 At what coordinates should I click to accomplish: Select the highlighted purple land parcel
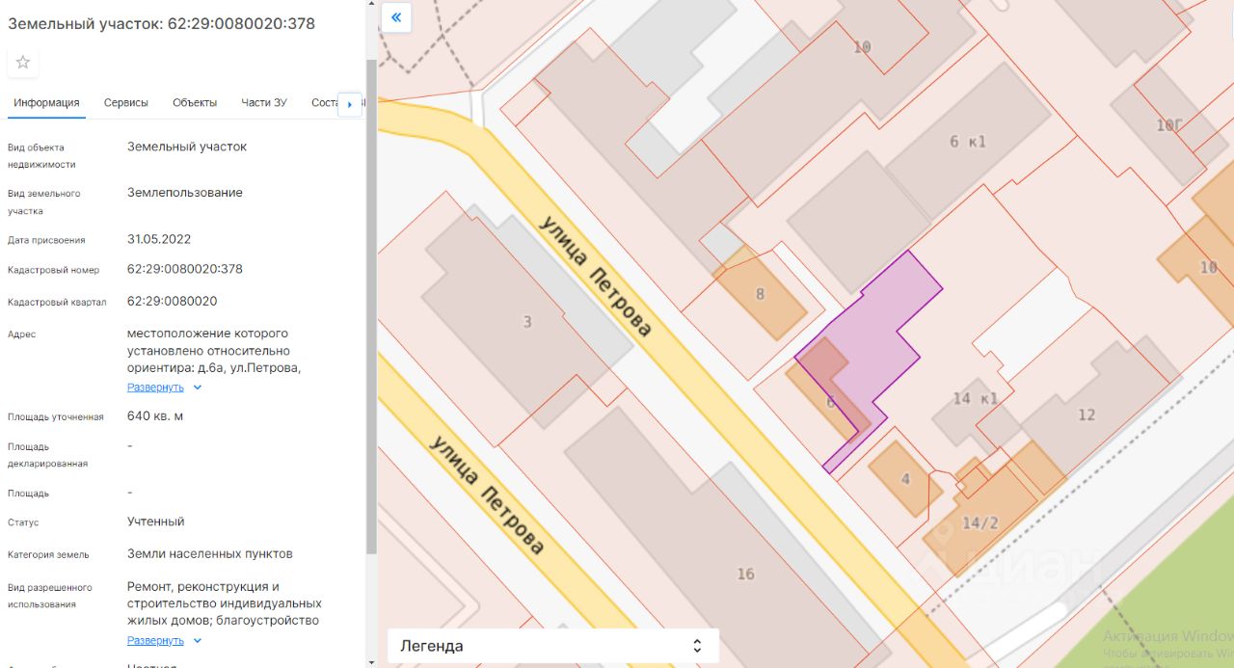click(x=887, y=328)
